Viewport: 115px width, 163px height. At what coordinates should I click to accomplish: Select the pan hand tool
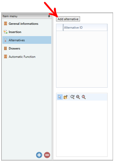click(66, 97)
